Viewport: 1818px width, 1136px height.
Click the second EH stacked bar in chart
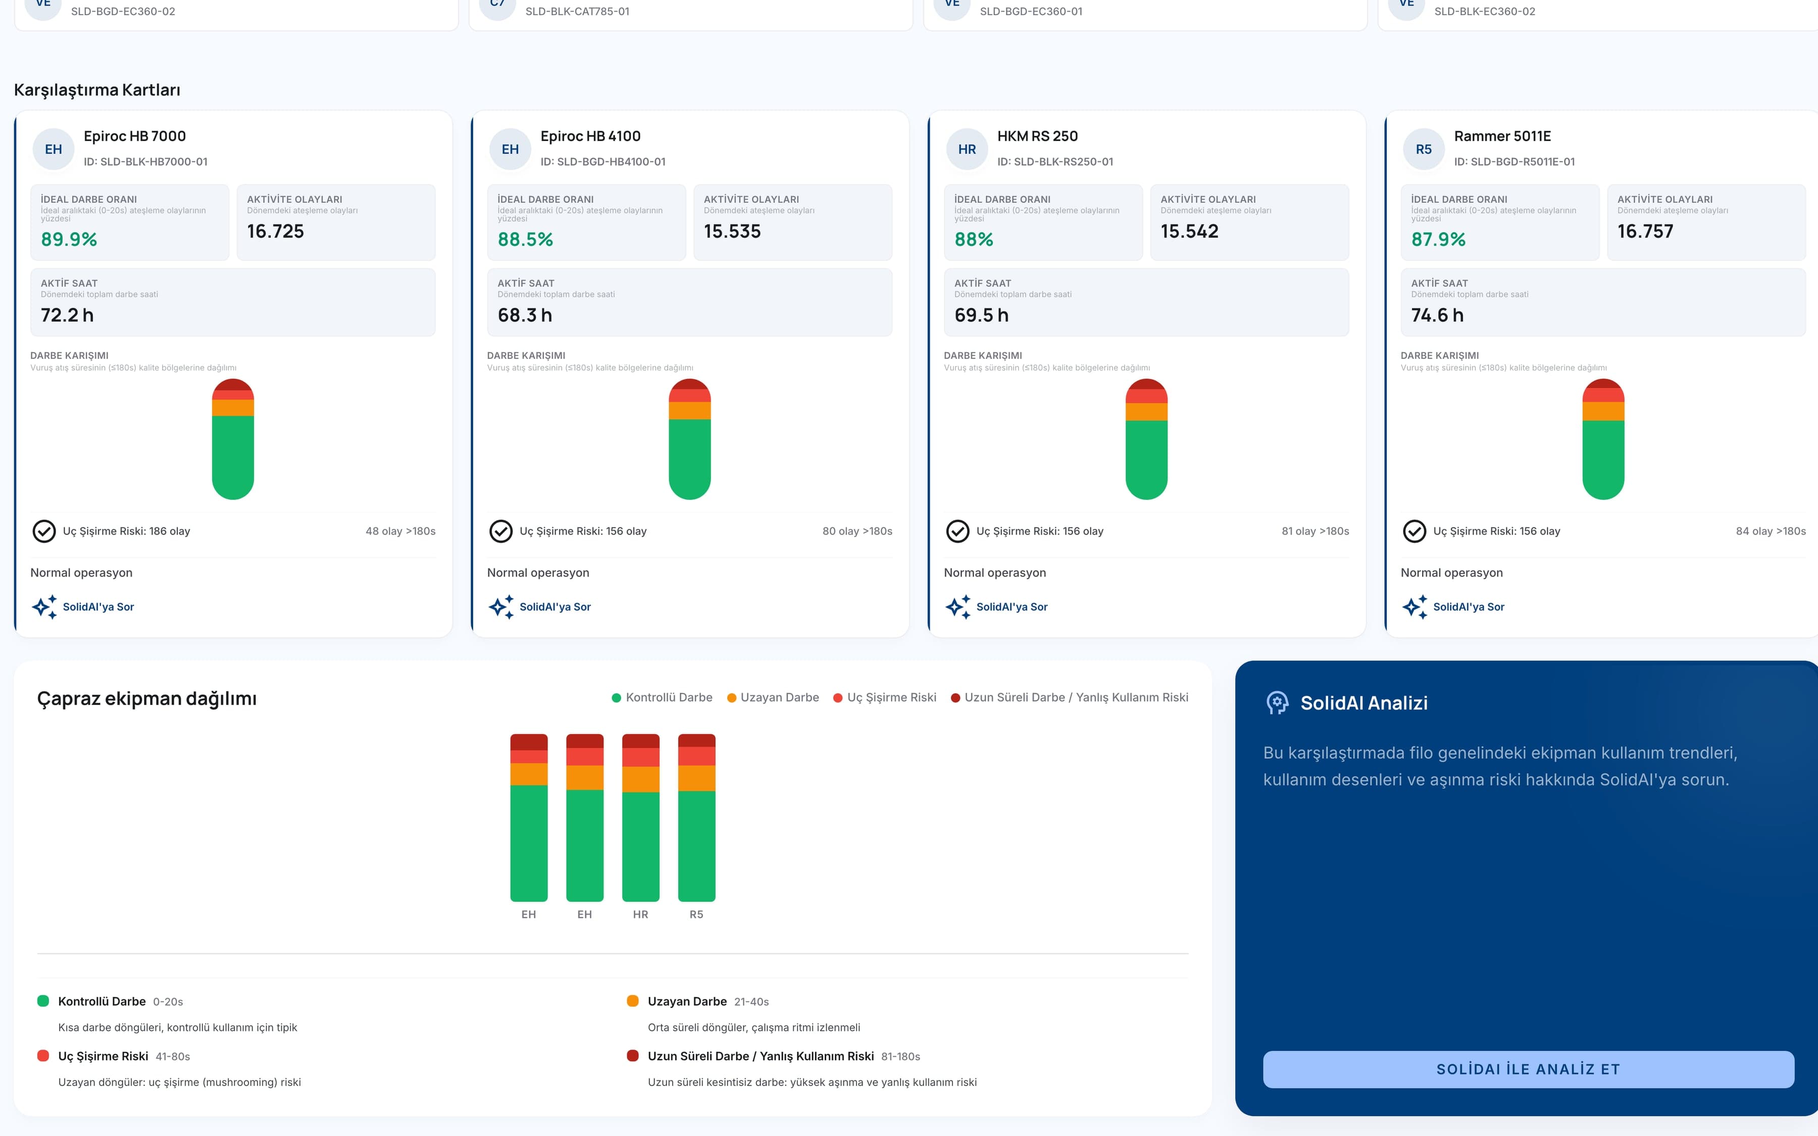[x=584, y=817]
